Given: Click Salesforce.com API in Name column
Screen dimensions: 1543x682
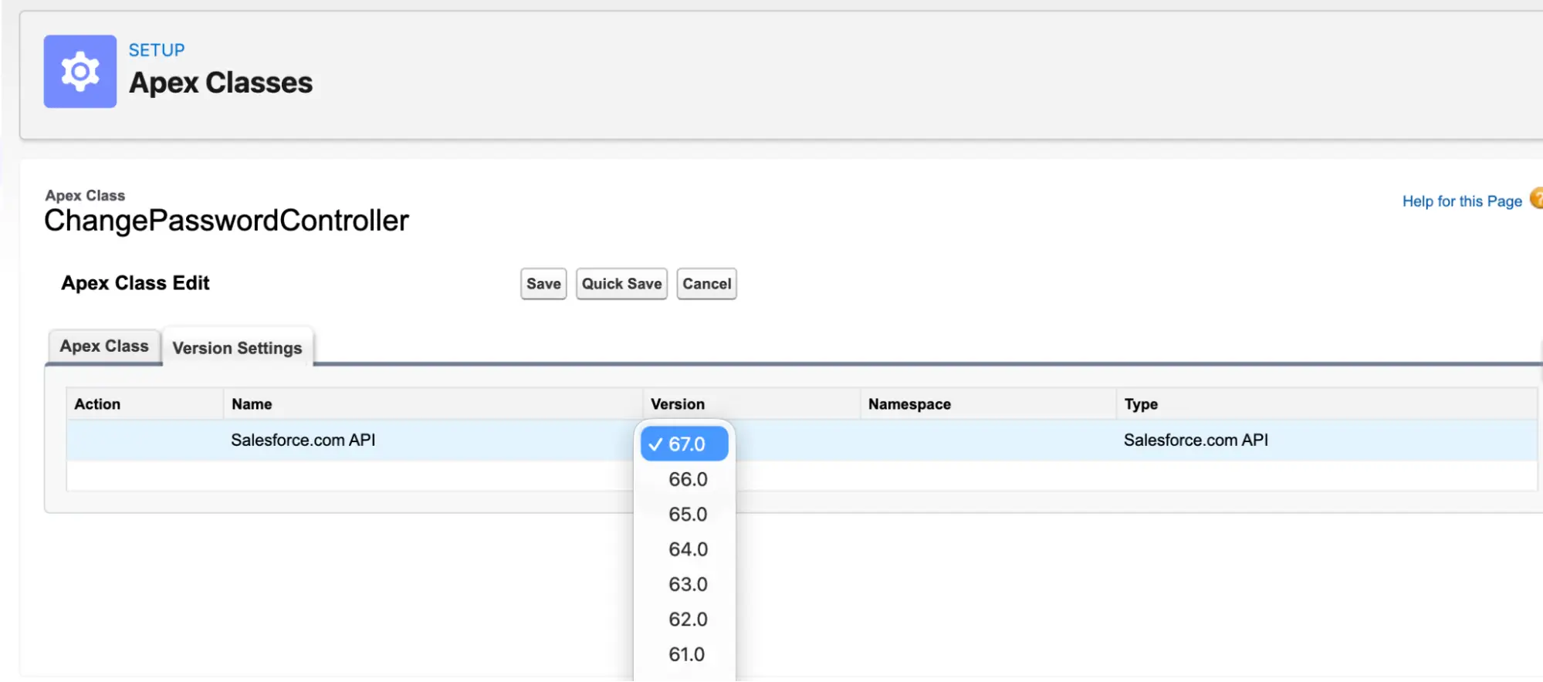Looking at the screenshot, I should click(x=303, y=440).
